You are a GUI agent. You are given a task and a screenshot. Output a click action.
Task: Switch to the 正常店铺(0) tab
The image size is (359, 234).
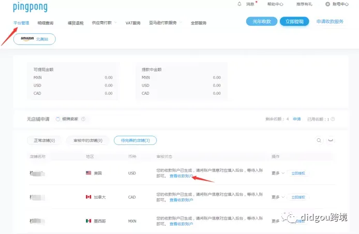[x=44, y=140]
